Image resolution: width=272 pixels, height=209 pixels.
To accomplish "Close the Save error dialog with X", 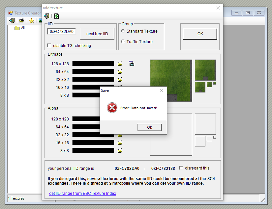I will click(162, 91).
